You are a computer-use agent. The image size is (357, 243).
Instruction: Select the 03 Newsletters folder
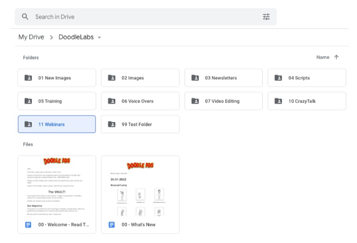[223, 78]
